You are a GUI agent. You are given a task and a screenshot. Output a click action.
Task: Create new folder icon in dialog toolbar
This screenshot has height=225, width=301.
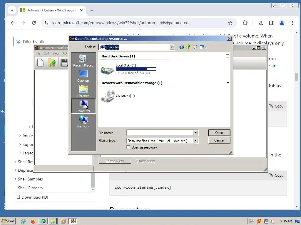click(195, 47)
